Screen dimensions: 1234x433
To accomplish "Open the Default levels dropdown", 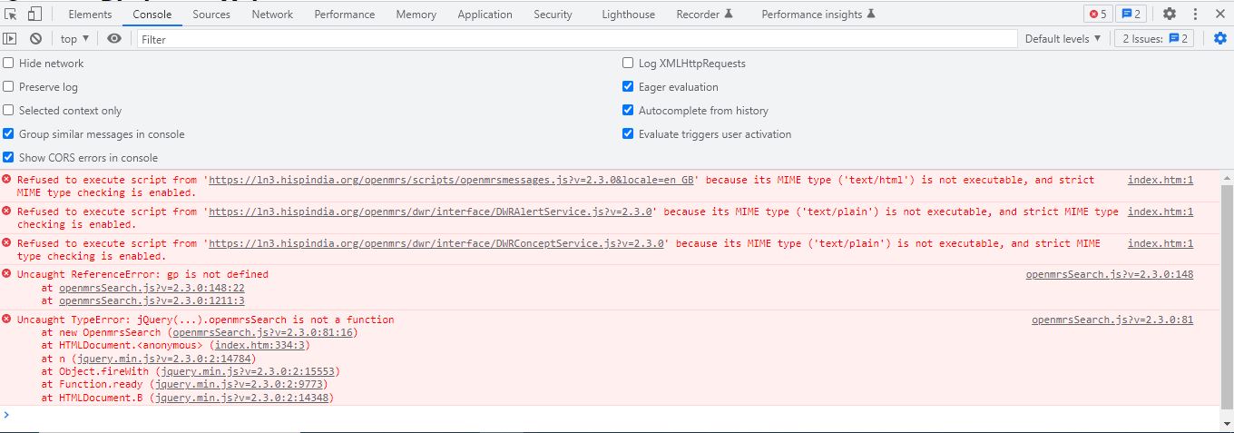I will tap(1063, 39).
